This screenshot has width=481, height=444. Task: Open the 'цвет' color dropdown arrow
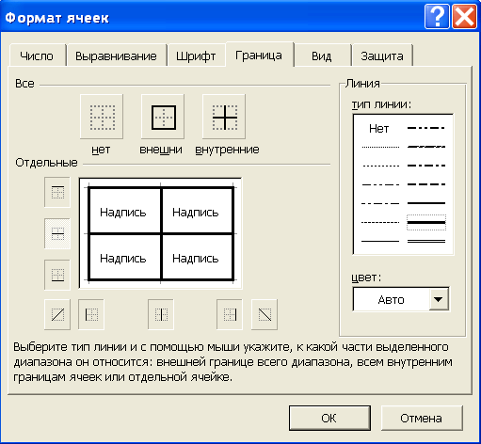pyautogui.click(x=439, y=299)
